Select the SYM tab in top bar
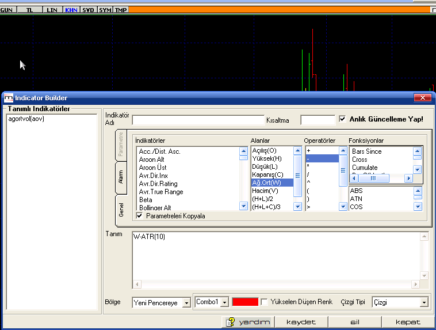This screenshot has width=436, height=330. 105,10
